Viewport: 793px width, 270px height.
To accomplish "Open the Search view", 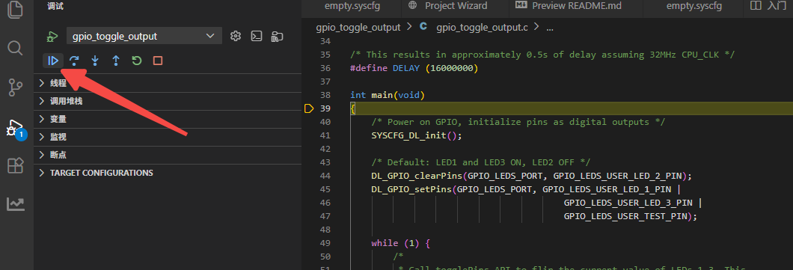I will [16, 48].
